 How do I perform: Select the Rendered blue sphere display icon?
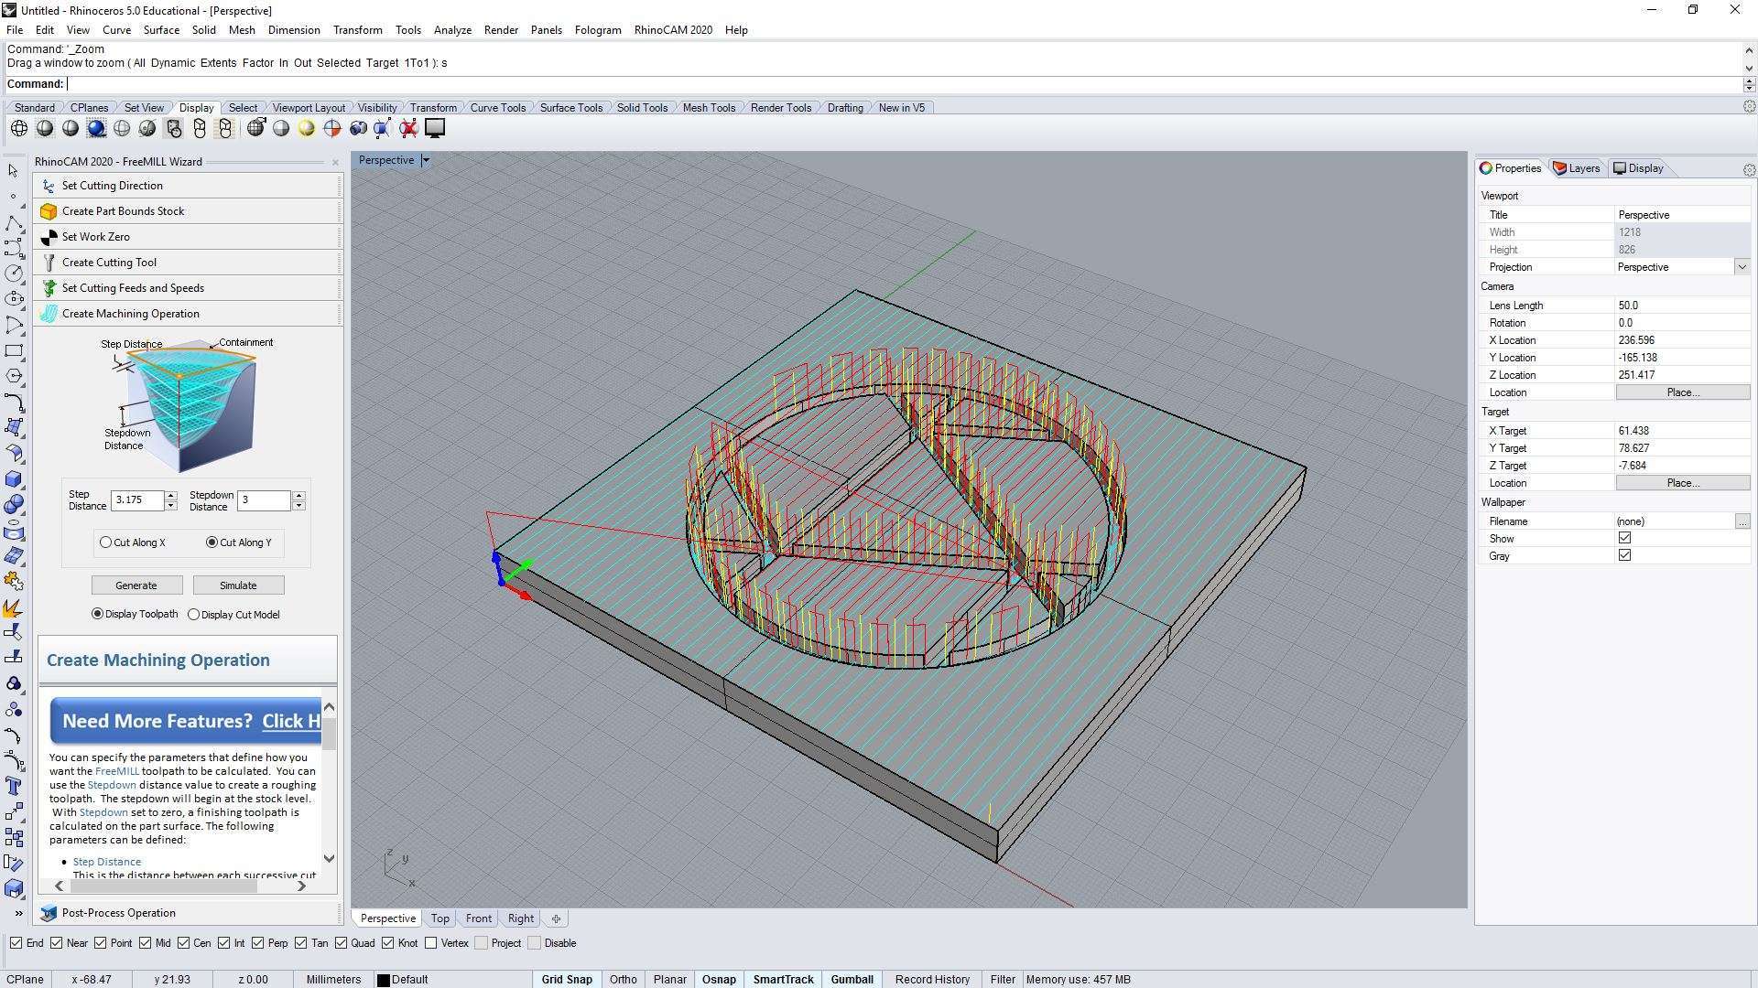(x=96, y=128)
